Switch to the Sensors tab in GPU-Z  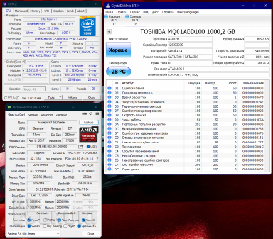coord(33,115)
